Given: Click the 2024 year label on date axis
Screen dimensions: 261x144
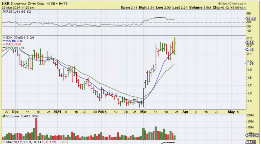Looking at the screenshot, I should tap(58, 112).
